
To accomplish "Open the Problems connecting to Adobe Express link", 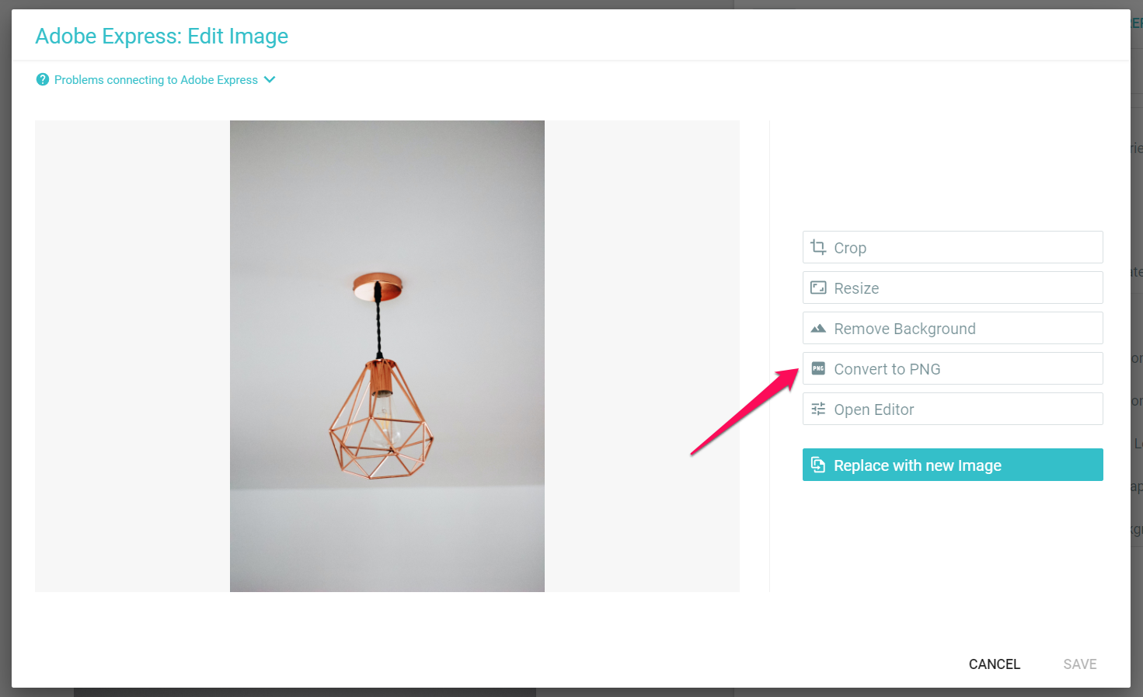I will coord(155,80).
